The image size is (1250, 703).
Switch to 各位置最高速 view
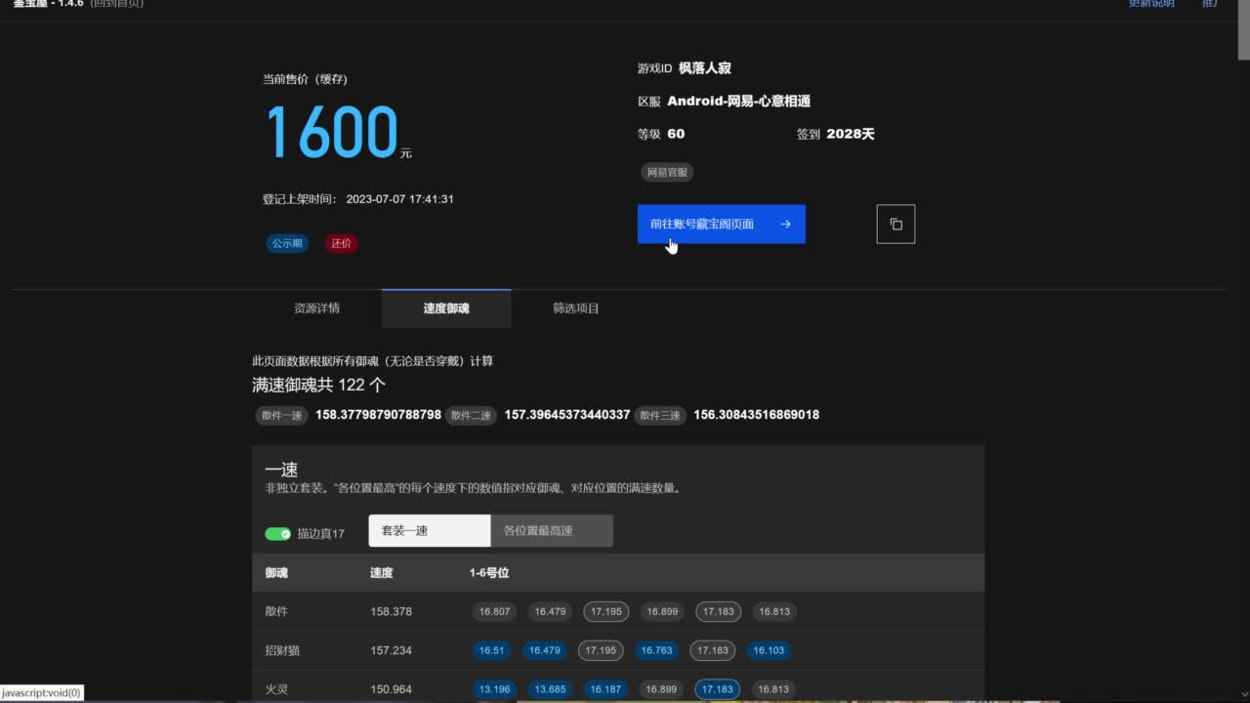[x=552, y=531]
